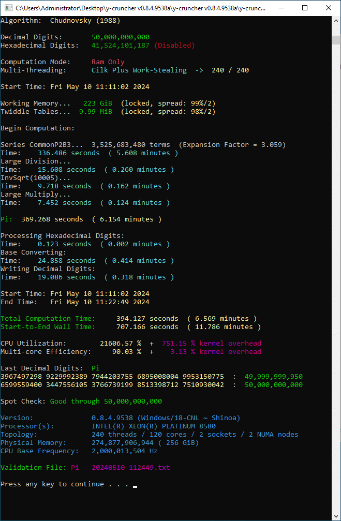Click 'Cilk Plus Work-Stealing' text
This screenshot has height=521, width=341.
(x=139, y=70)
